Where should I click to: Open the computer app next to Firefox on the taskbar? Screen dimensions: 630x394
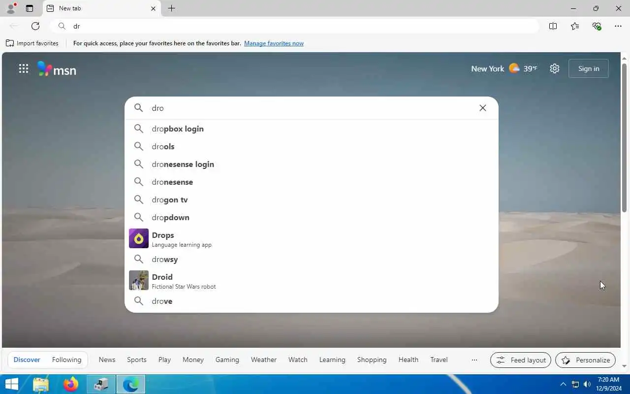point(101,384)
